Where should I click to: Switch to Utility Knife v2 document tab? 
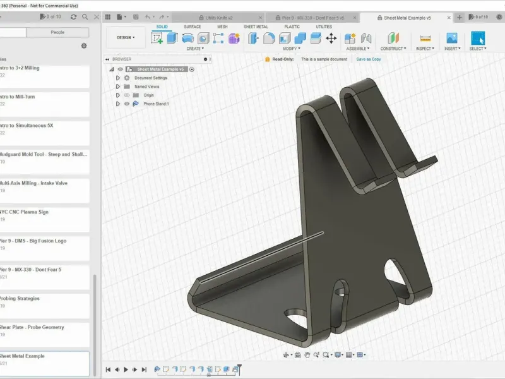tap(218, 18)
